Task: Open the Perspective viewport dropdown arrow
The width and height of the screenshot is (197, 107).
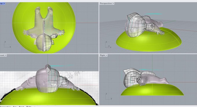Action: 113,3
